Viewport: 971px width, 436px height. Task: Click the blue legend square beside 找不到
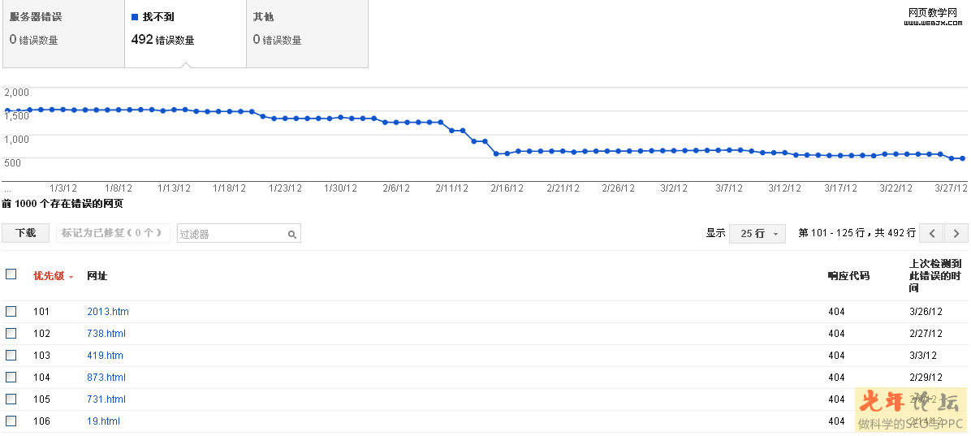[135, 16]
